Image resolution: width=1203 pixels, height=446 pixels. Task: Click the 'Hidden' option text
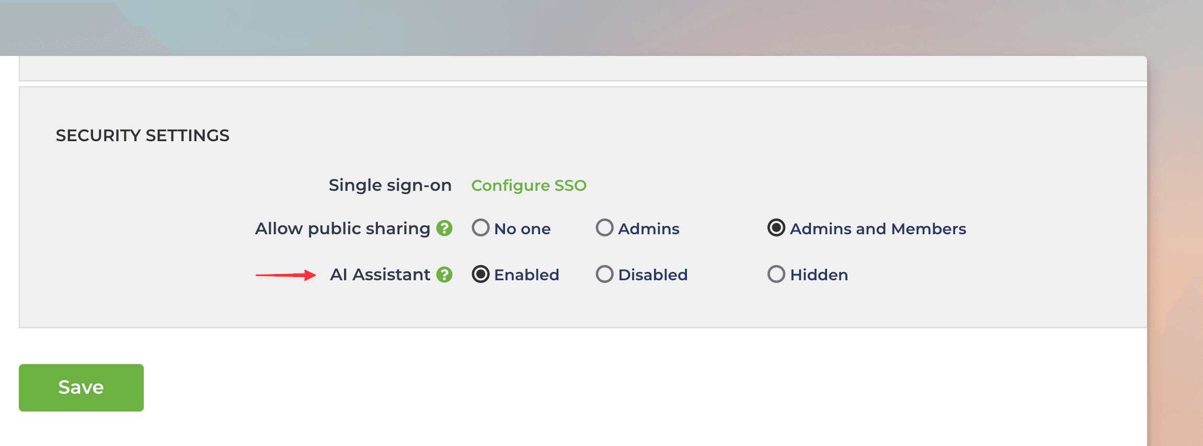tap(819, 275)
